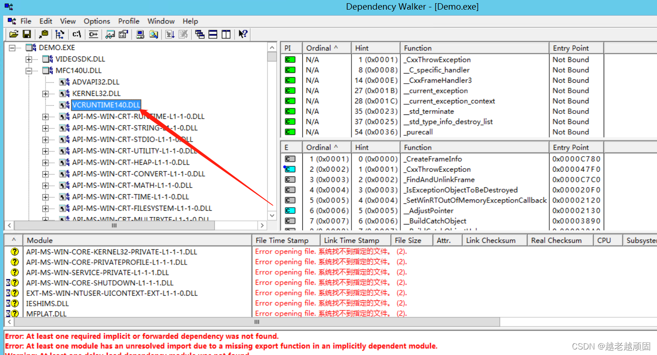
Task: Save the module session using Save icon
Action: (x=27, y=34)
